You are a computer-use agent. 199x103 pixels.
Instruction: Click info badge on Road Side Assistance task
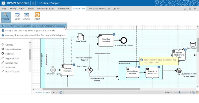coord(114,34)
